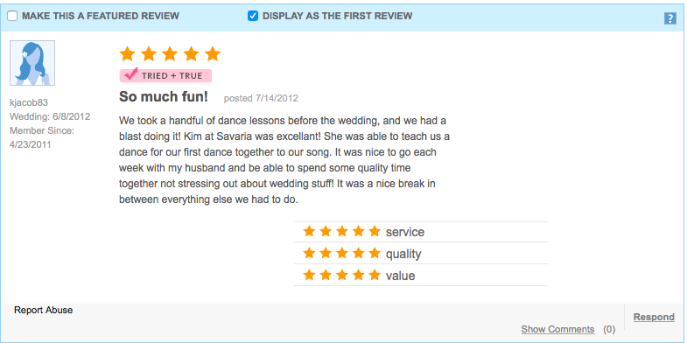This screenshot has height=343, width=687.
Task: Open the Respond link
Action: (654, 317)
